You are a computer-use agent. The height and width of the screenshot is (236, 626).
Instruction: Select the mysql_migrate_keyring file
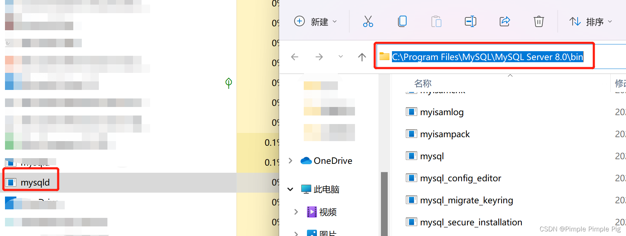[466, 200]
